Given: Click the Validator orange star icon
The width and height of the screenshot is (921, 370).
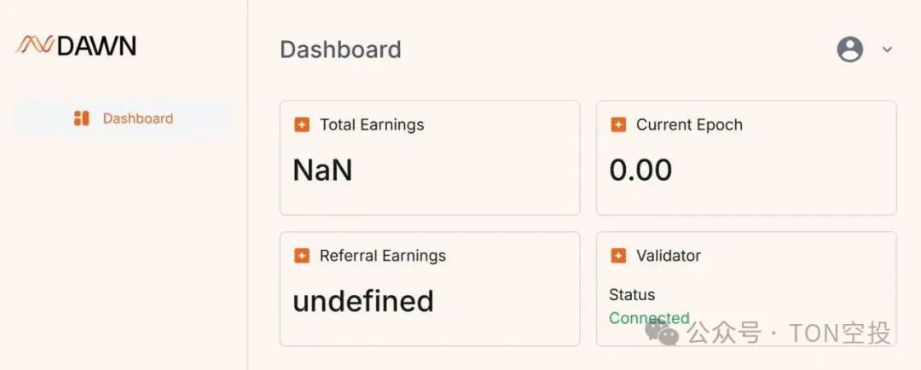Looking at the screenshot, I should click(618, 256).
